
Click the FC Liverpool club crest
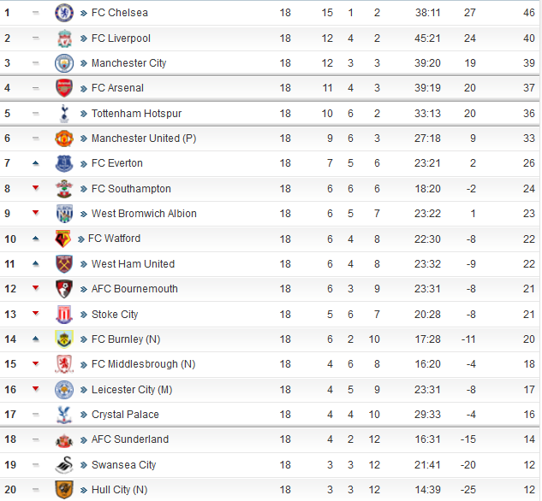pyautogui.click(x=64, y=38)
